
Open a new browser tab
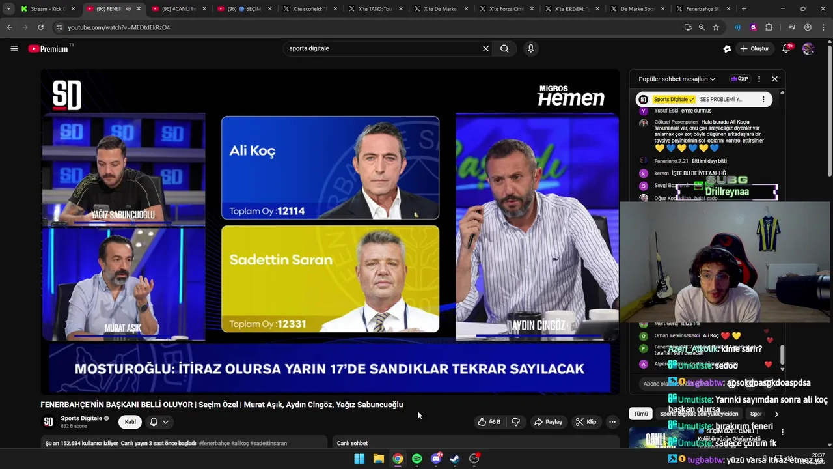pos(744,9)
